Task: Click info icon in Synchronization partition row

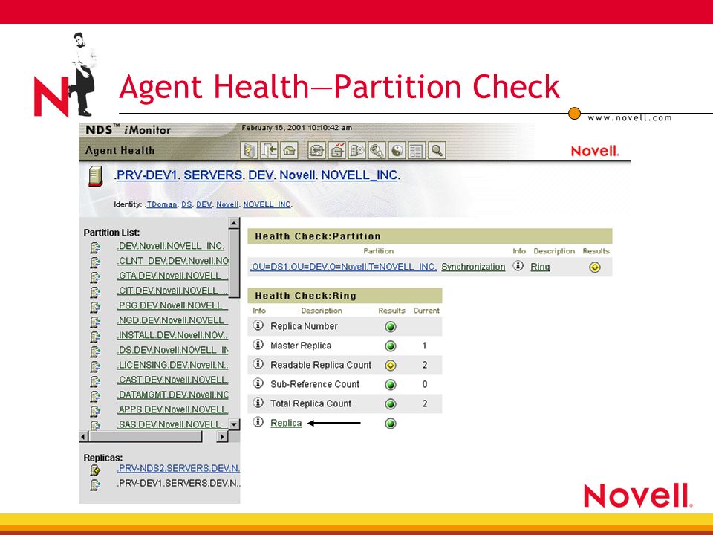Action: (x=518, y=266)
